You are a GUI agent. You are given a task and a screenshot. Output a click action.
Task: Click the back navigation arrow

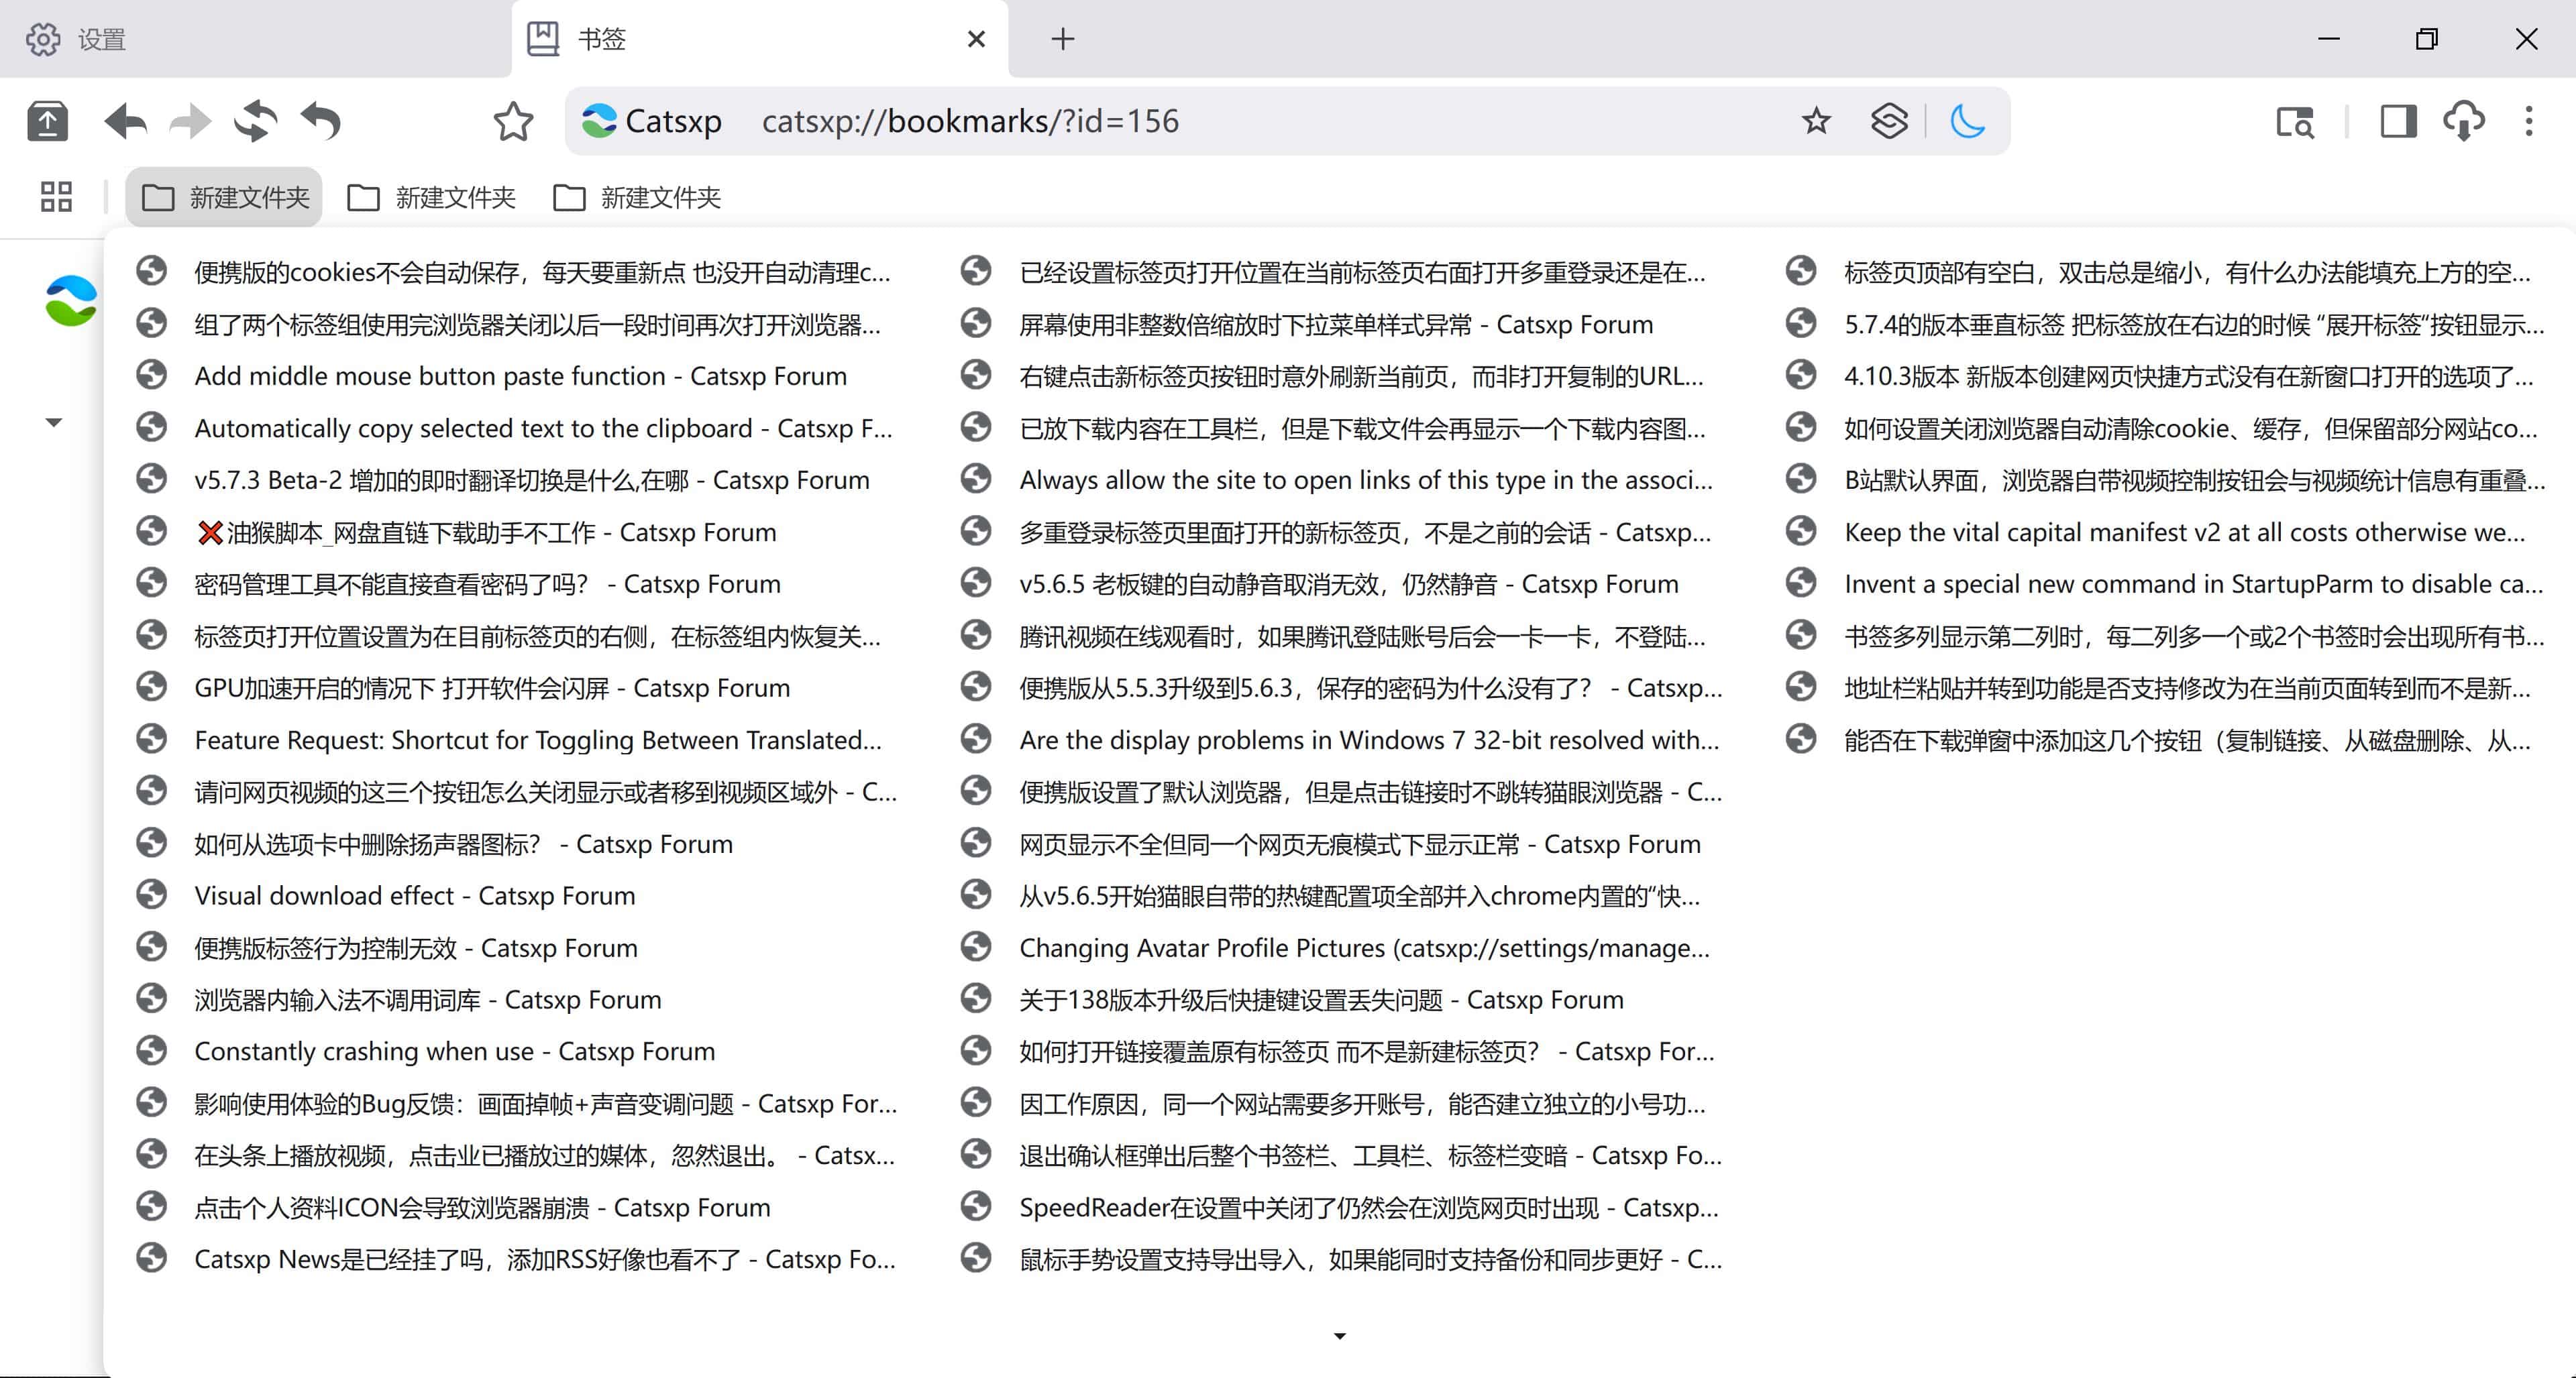click(x=126, y=122)
